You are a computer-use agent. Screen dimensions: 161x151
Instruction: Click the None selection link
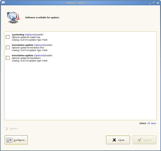[153, 123]
